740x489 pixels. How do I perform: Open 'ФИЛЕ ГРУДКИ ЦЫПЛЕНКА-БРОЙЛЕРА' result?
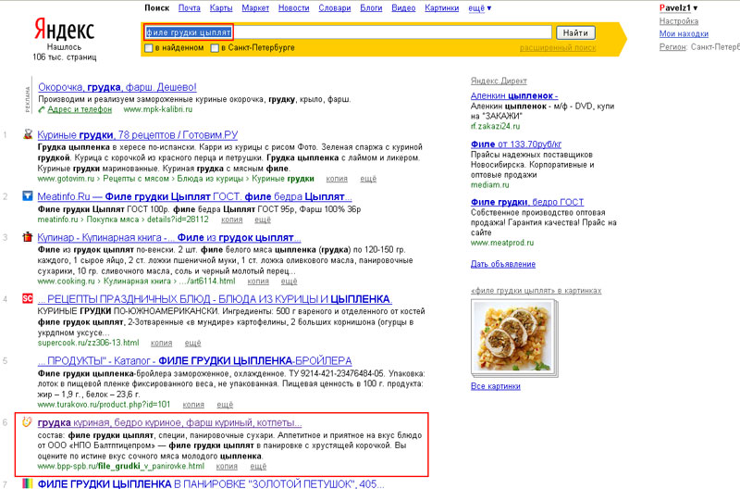coord(194,361)
